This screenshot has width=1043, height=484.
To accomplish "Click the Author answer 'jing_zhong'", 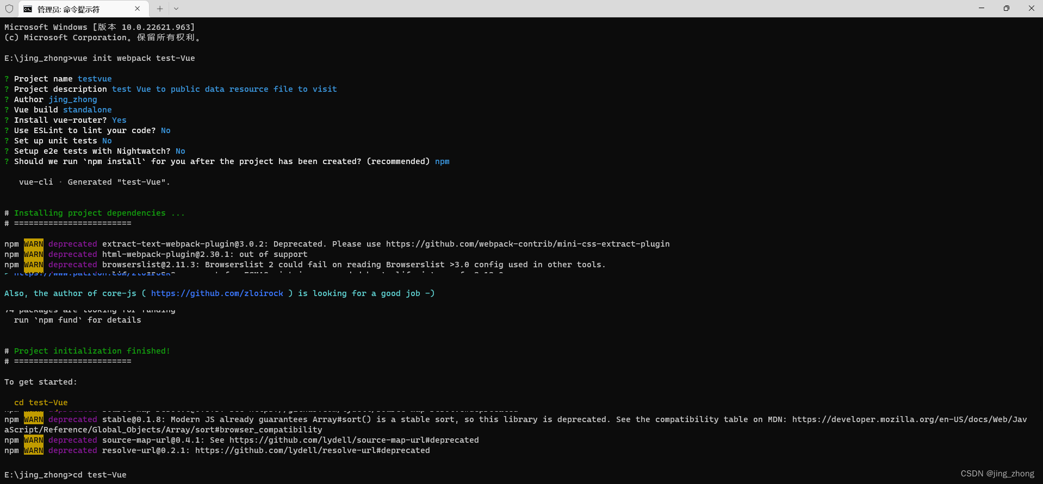I will point(73,99).
